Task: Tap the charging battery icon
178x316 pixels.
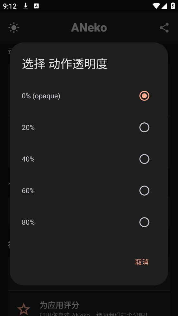Action: [x=173, y=6]
